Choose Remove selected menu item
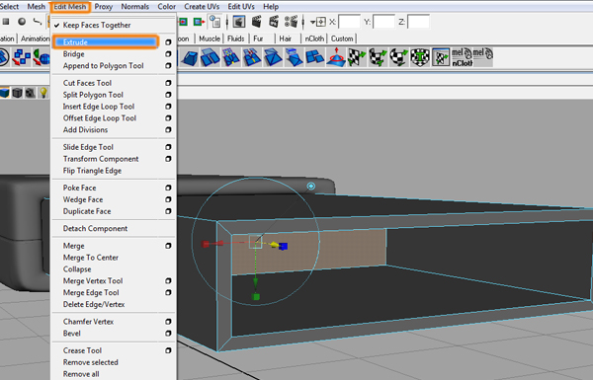The width and height of the screenshot is (593, 380). point(91,362)
